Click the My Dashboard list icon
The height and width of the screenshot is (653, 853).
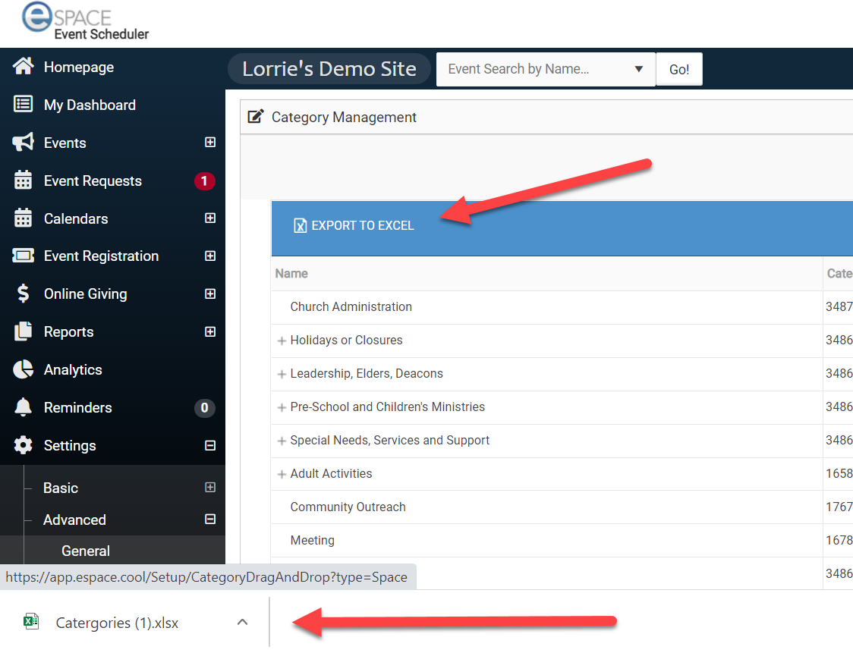(x=24, y=105)
